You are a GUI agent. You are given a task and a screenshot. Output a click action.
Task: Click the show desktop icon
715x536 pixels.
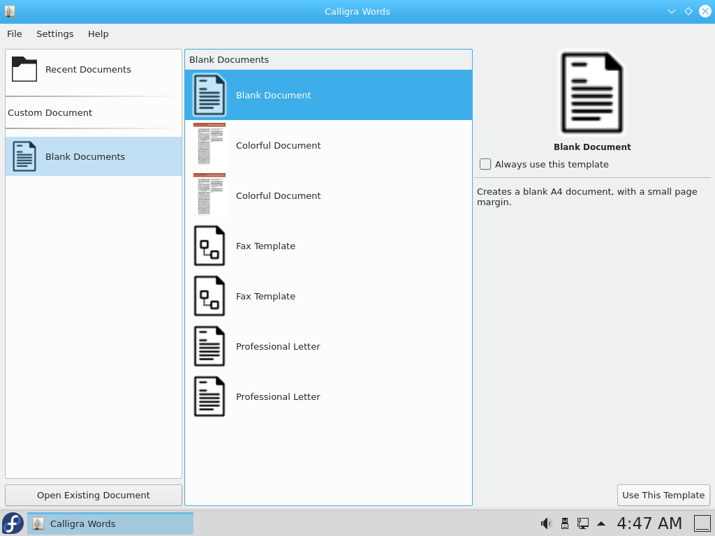(702, 523)
